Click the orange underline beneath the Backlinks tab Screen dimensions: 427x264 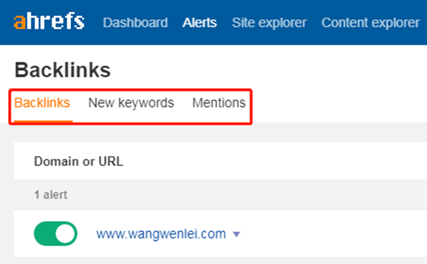coord(43,121)
